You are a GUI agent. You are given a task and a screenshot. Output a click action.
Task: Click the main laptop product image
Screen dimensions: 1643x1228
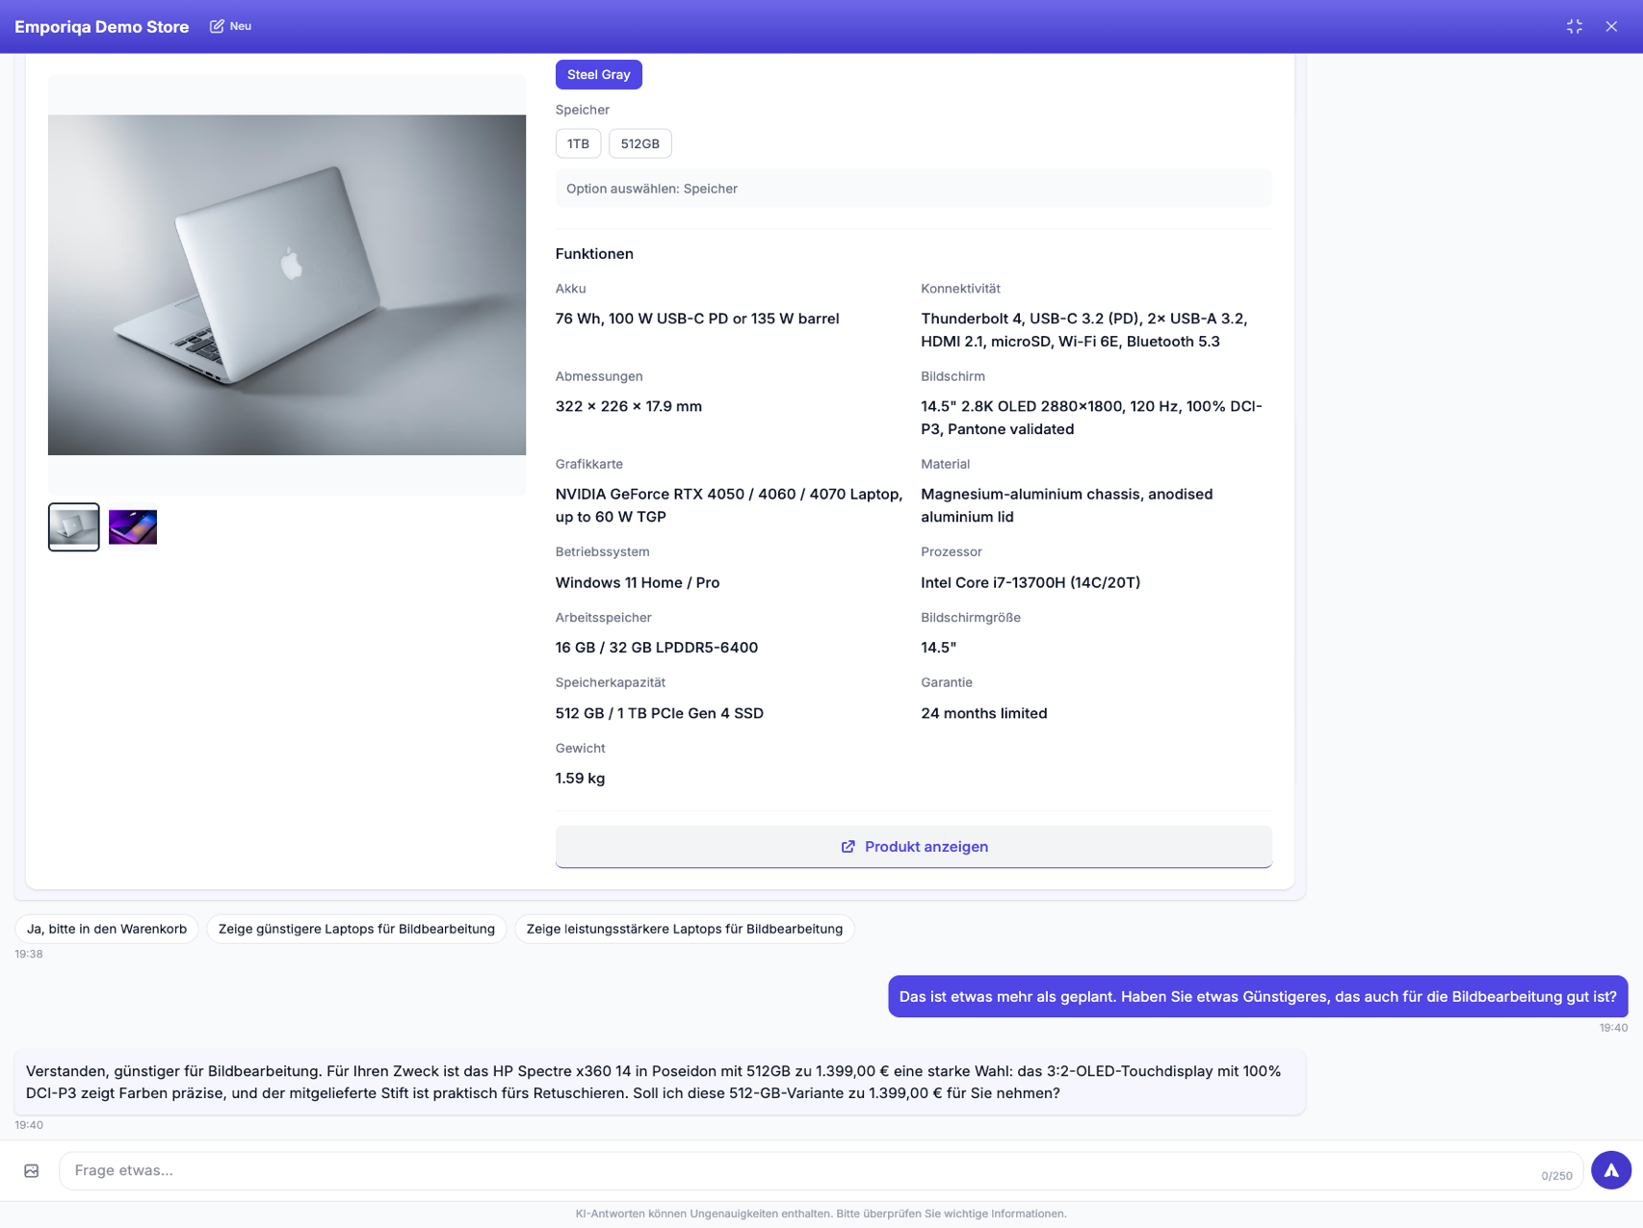click(287, 285)
